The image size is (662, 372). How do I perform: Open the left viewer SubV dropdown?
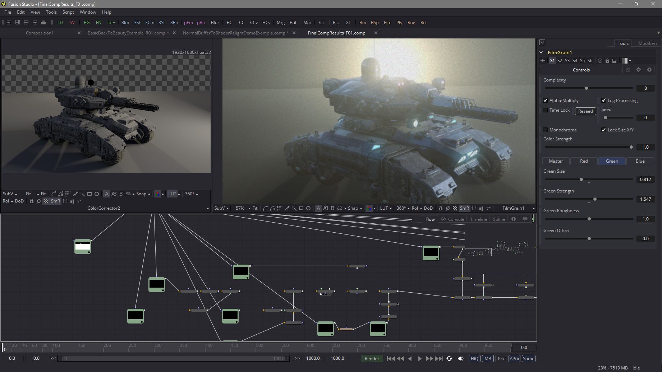tap(10, 194)
